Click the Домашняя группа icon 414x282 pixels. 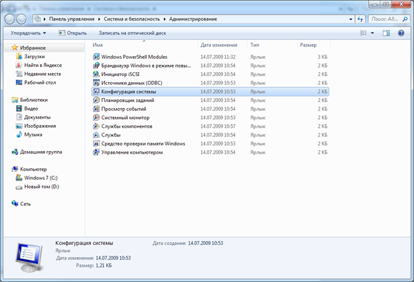15,152
